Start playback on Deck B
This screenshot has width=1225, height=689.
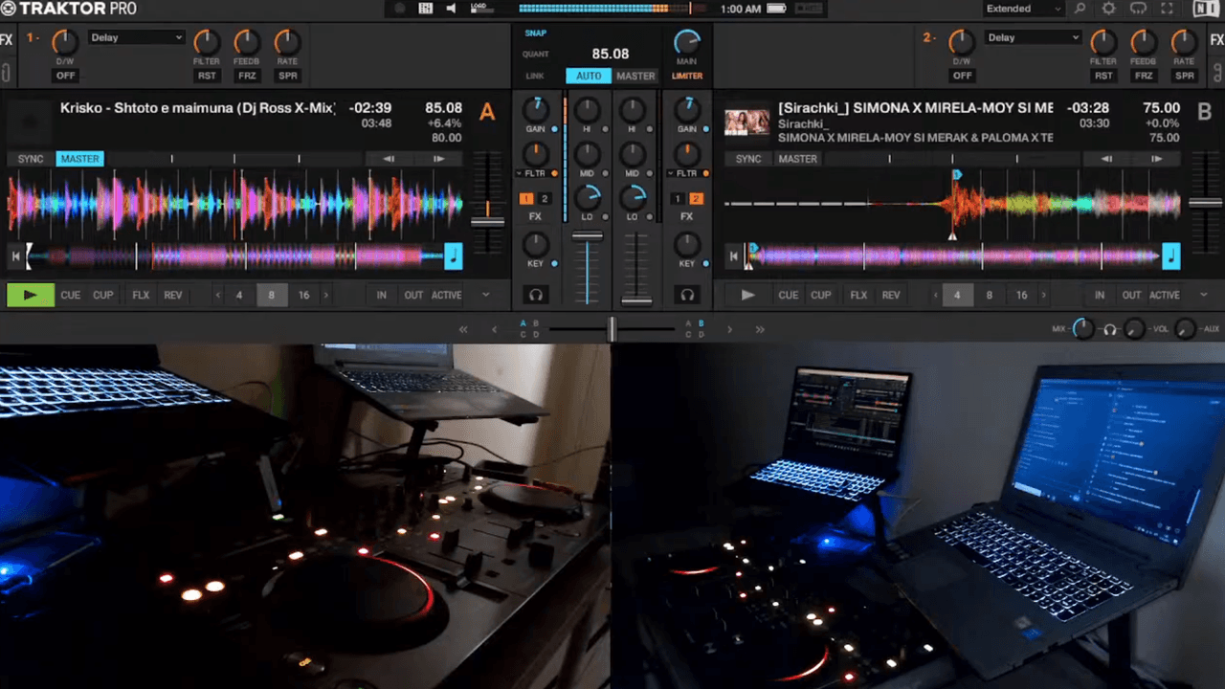[748, 295]
